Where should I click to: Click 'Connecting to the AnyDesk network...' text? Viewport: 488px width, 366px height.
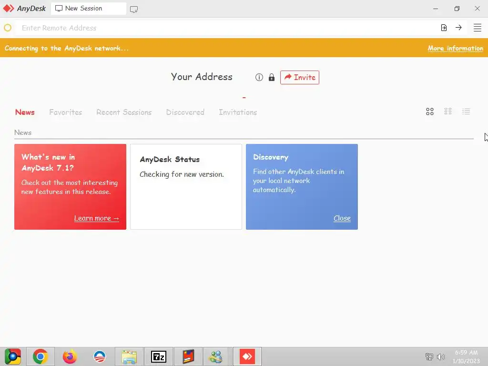click(x=67, y=48)
